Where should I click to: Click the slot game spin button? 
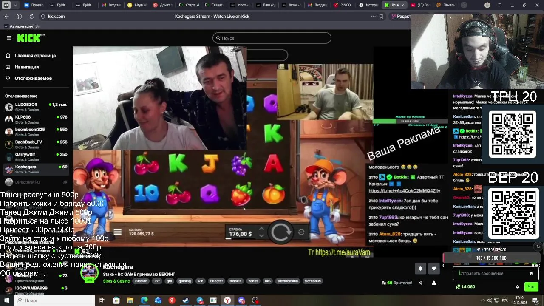click(x=281, y=232)
